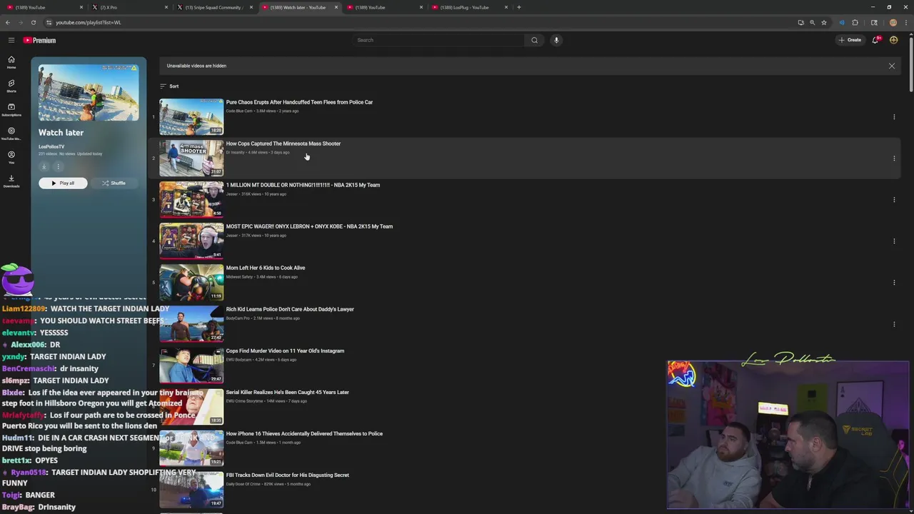
Task: Click Play all button
Action: (63, 183)
